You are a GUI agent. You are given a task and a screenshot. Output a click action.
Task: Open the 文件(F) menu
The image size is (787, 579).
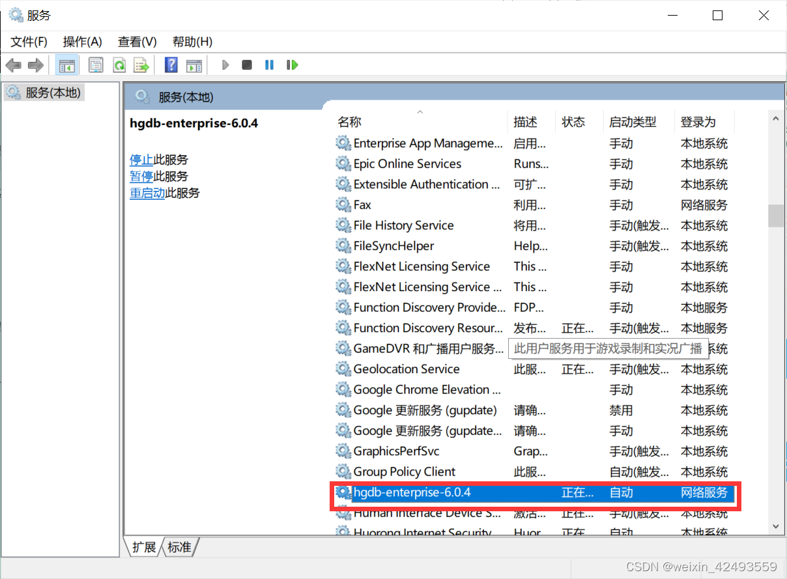pos(29,42)
